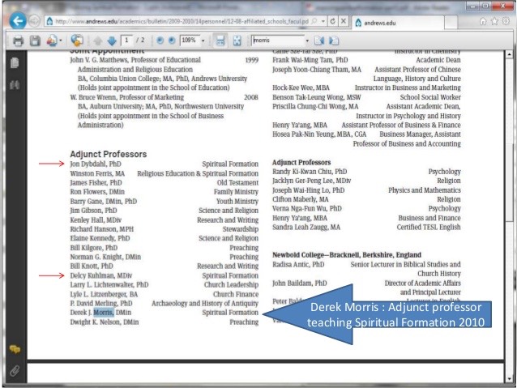Screen dimensions: 517x388
Task: Click the browser Forward button
Action: pyautogui.click(x=34, y=21)
